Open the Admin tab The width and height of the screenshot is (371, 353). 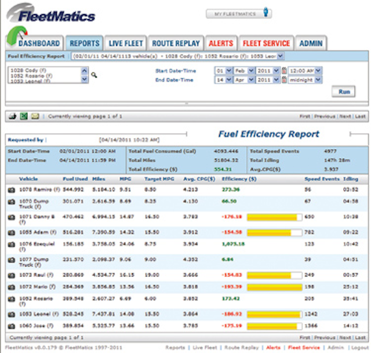[311, 43]
